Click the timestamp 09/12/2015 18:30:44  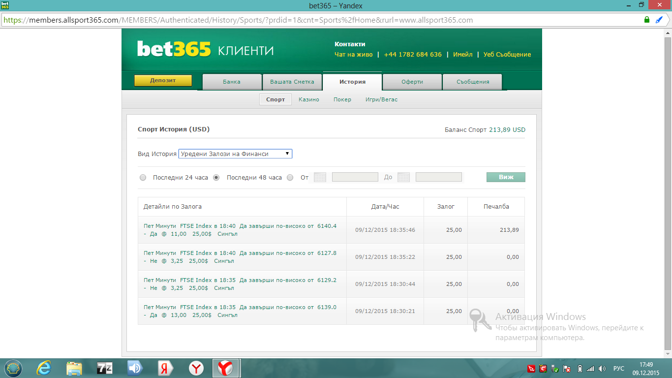point(385,284)
